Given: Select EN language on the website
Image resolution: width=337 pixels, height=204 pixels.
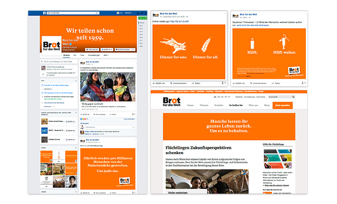Looking at the screenshot, I should pos(219,97).
